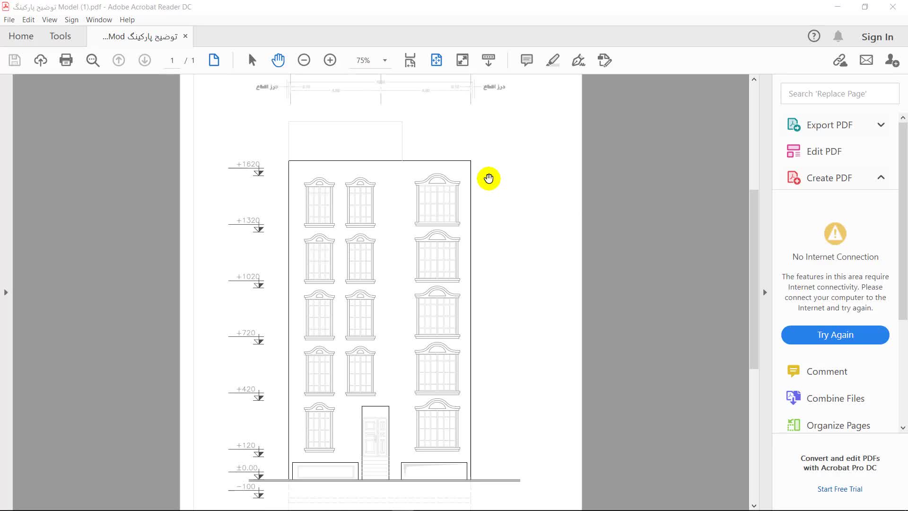Screen dimensions: 908x511
Task: Open the zoom level 75% dropdown
Action: (384, 60)
